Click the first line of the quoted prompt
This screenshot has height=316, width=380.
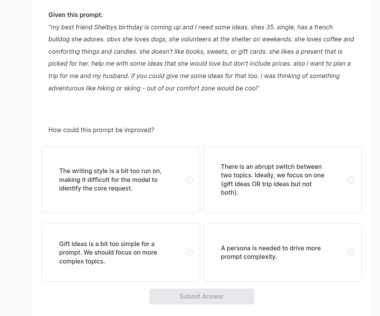click(x=190, y=27)
